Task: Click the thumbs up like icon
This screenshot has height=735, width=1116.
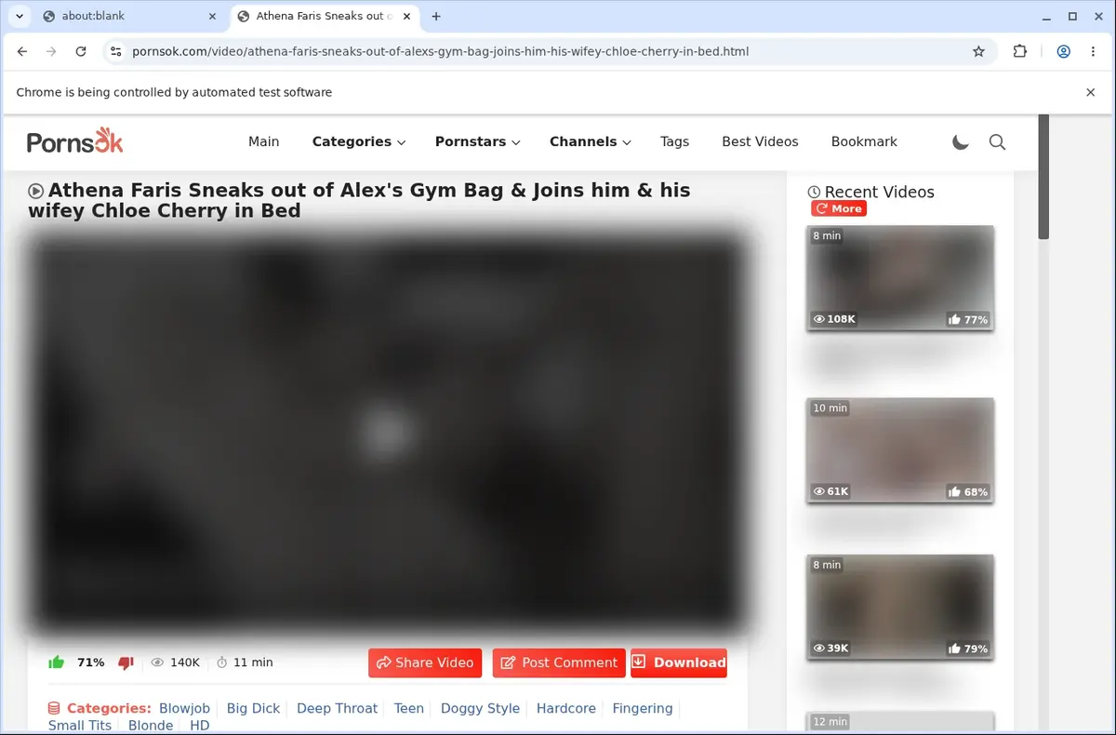Action: pyautogui.click(x=57, y=662)
